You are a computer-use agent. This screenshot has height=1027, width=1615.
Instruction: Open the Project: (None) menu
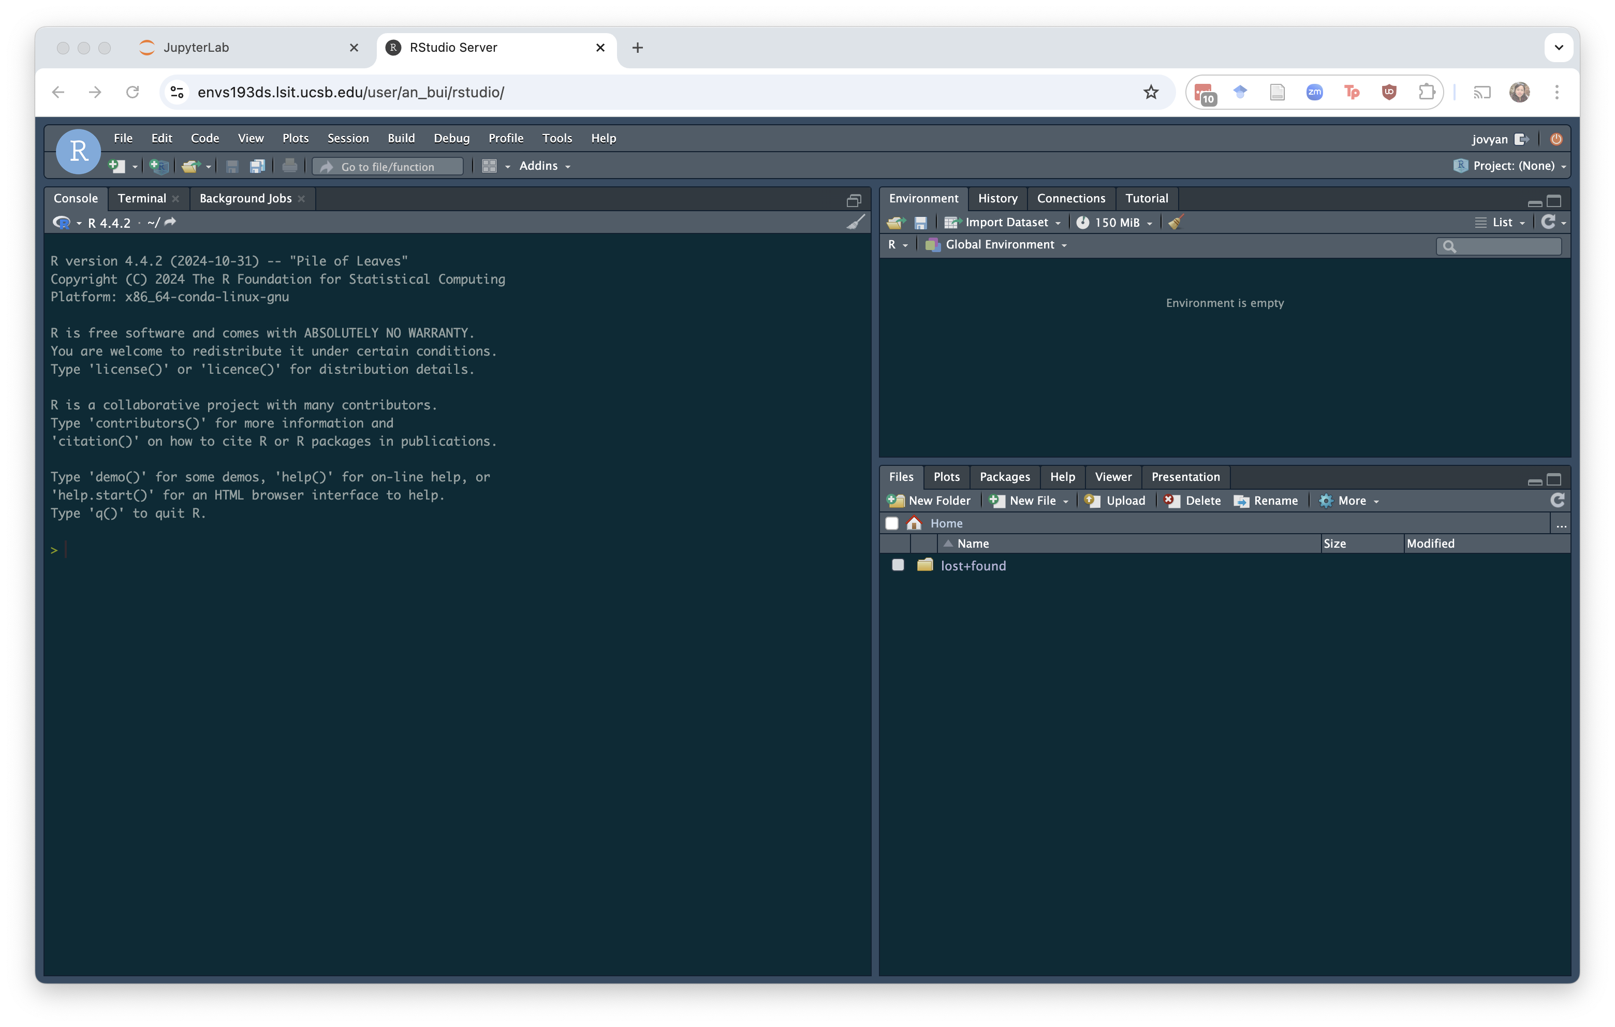(1513, 166)
